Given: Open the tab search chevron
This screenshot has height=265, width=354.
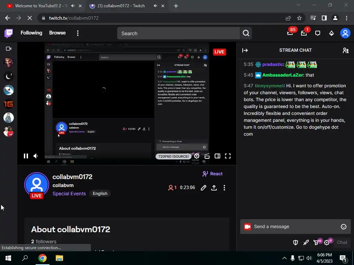Looking at the screenshot, I should 298,5.
